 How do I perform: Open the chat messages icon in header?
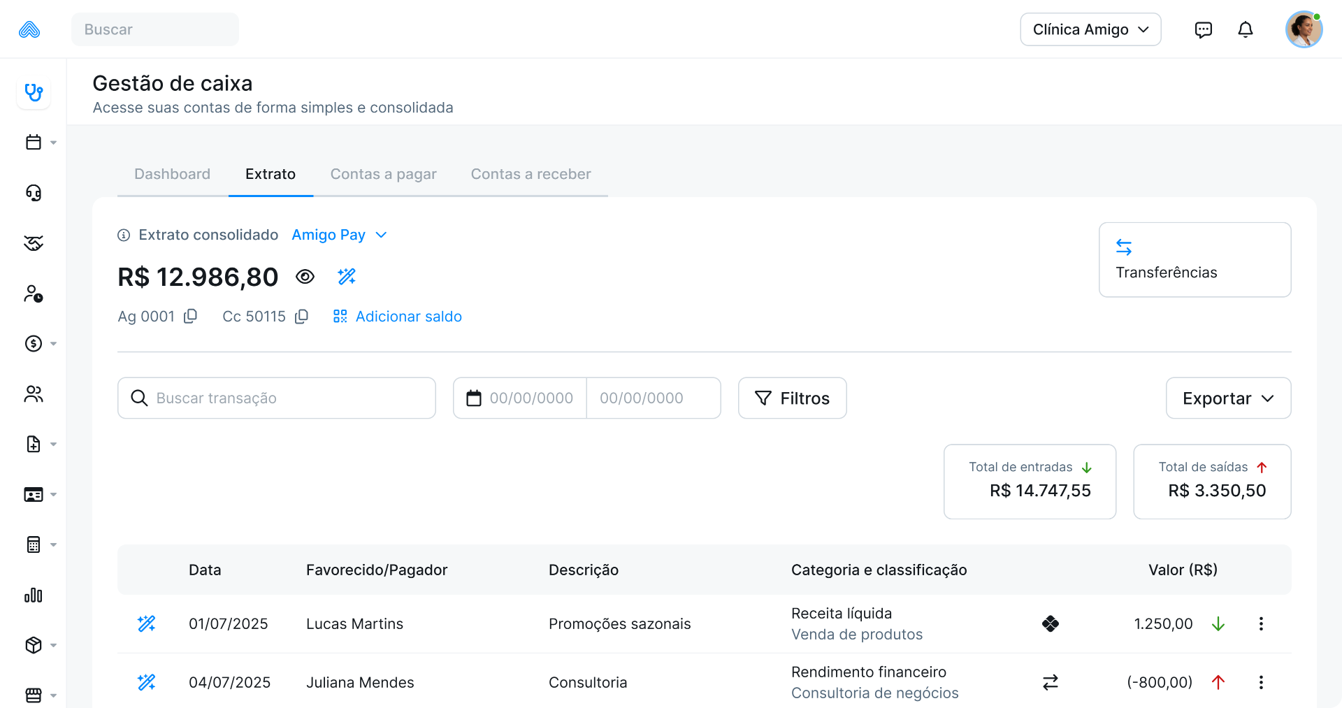point(1204,29)
